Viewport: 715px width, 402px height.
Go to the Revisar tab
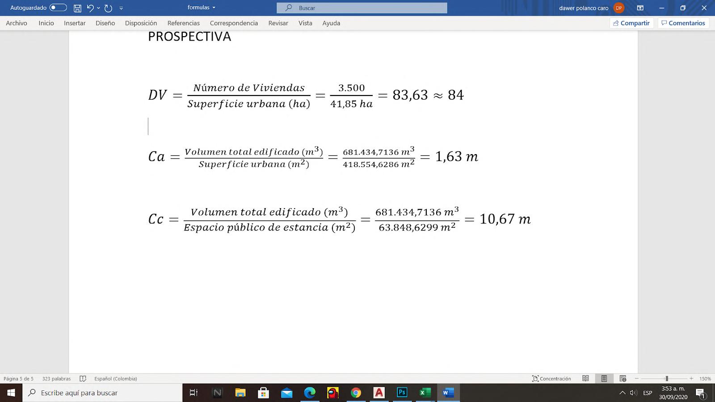(278, 23)
